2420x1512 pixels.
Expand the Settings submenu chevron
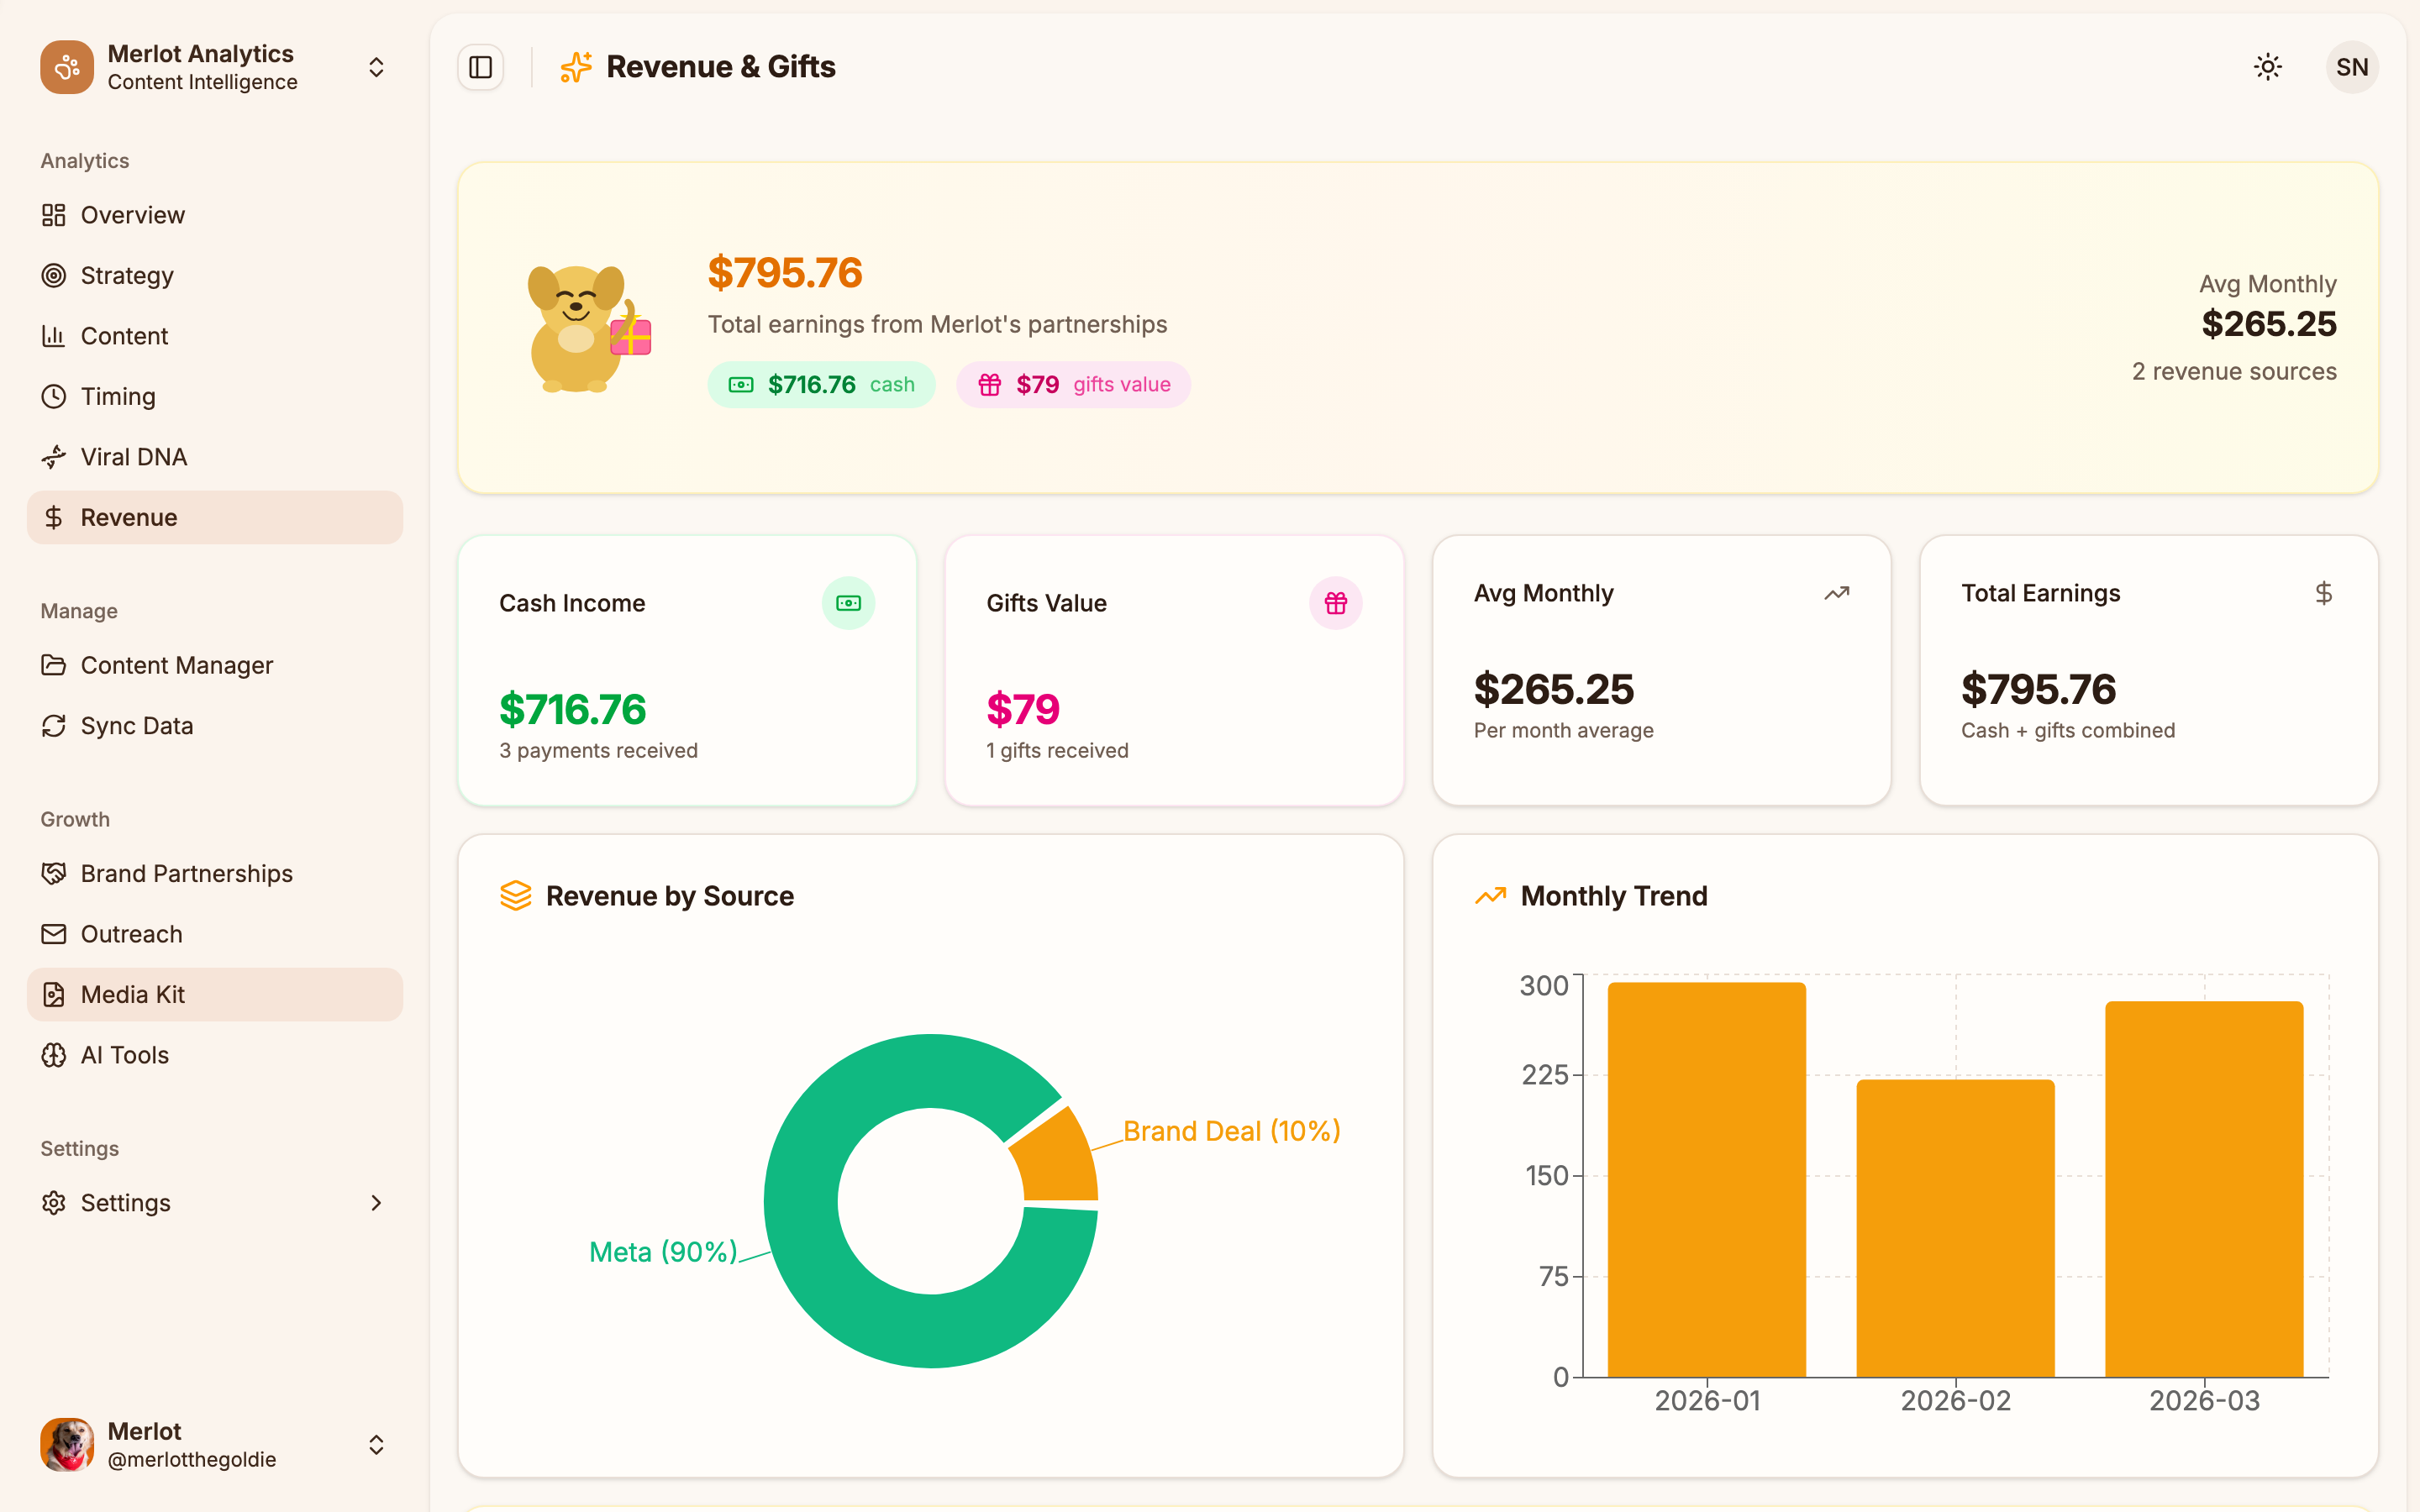click(376, 1203)
